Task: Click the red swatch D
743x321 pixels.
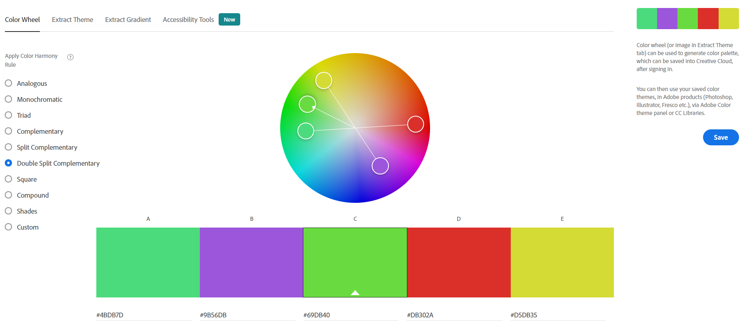Action: click(x=458, y=262)
